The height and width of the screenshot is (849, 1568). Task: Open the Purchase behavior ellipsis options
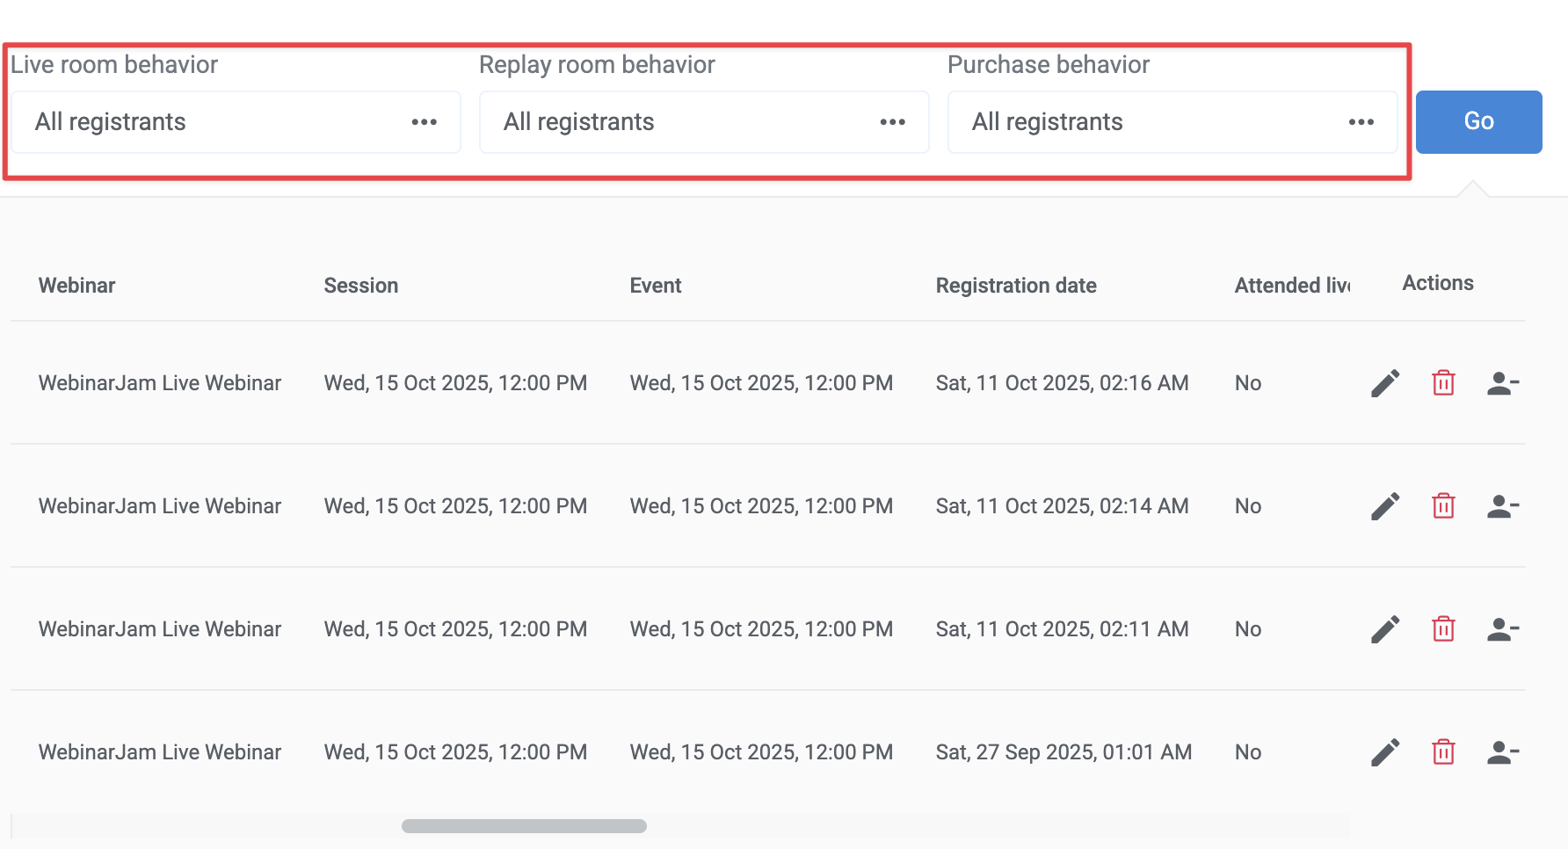pos(1361,122)
